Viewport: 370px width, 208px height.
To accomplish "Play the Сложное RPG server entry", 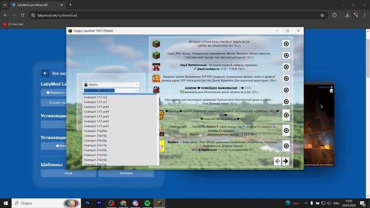I will 286,131.
